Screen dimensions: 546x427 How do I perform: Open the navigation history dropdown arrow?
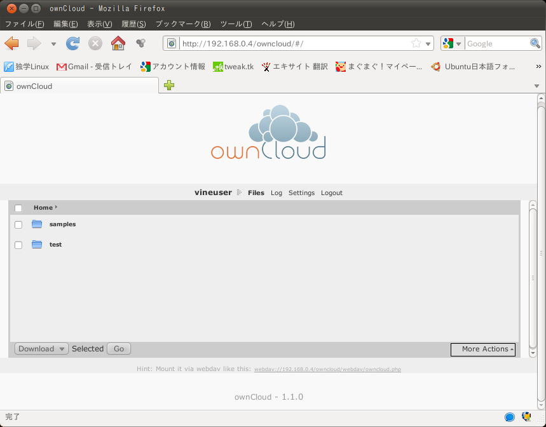[53, 44]
